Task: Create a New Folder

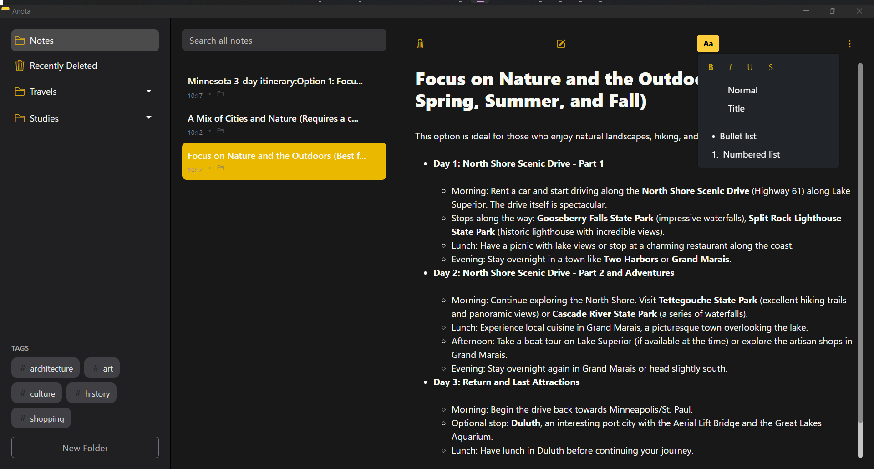Action: click(x=85, y=448)
